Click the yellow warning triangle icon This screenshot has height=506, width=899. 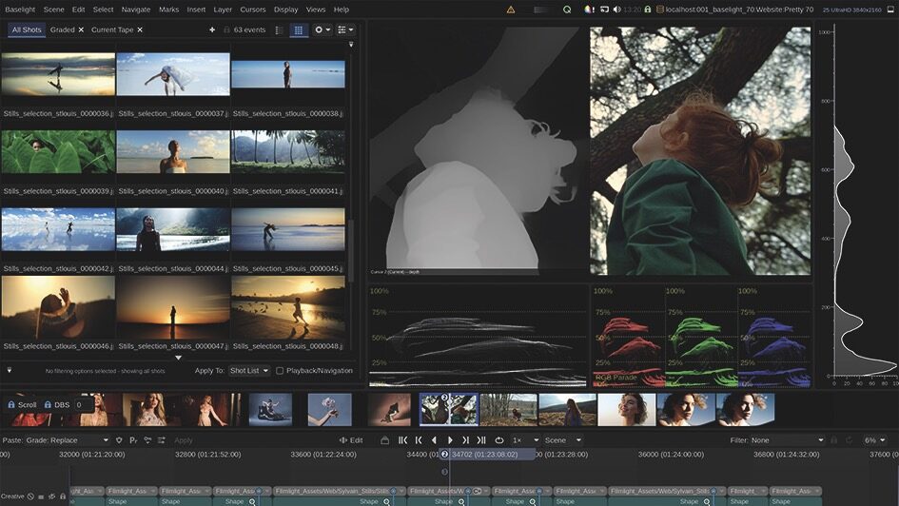[x=511, y=10]
